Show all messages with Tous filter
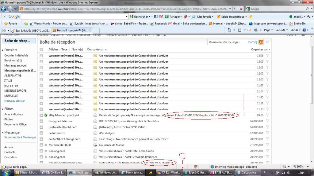Image resolution: width=314 pixels, height=176 pixels. click(64, 50)
